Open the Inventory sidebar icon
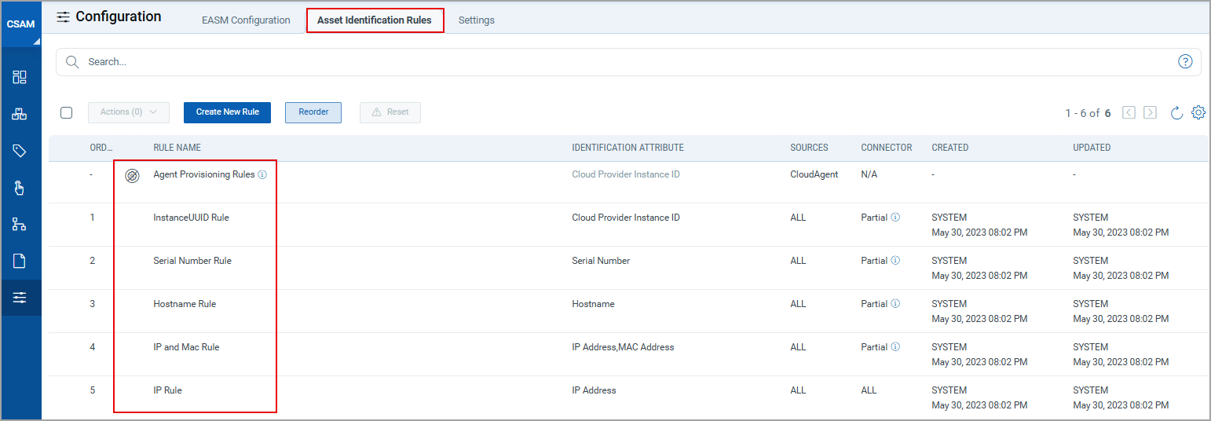1211x421 pixels. [20, 114]
